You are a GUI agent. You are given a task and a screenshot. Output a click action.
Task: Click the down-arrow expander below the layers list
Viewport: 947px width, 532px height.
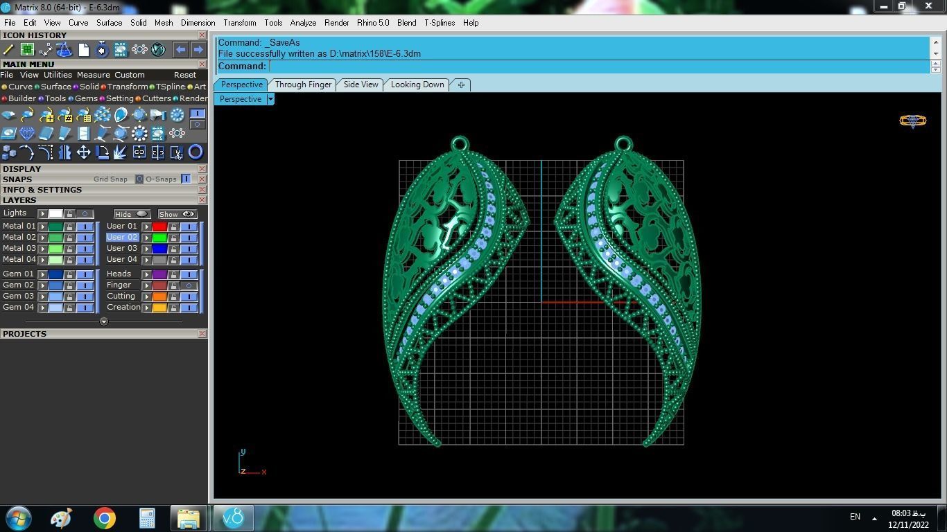tap(104, 321)
